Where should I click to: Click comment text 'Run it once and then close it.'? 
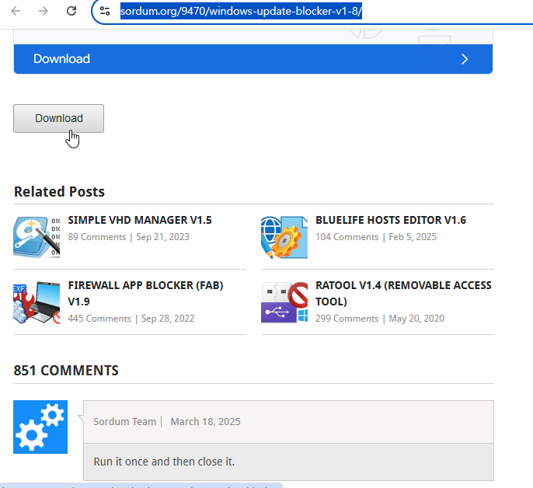(x=164, y=462)
